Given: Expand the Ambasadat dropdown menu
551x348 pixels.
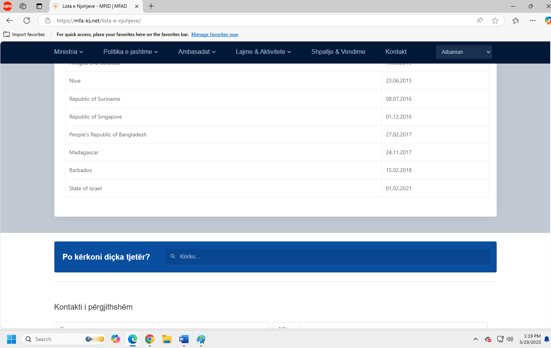Looking at the screenshot, I should (197, 52).
